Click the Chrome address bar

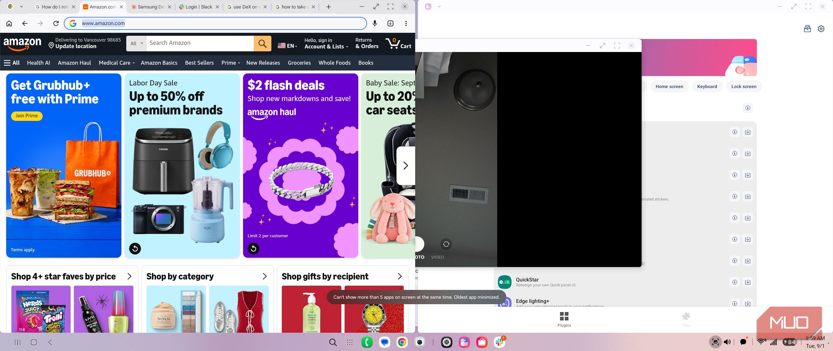215,23
